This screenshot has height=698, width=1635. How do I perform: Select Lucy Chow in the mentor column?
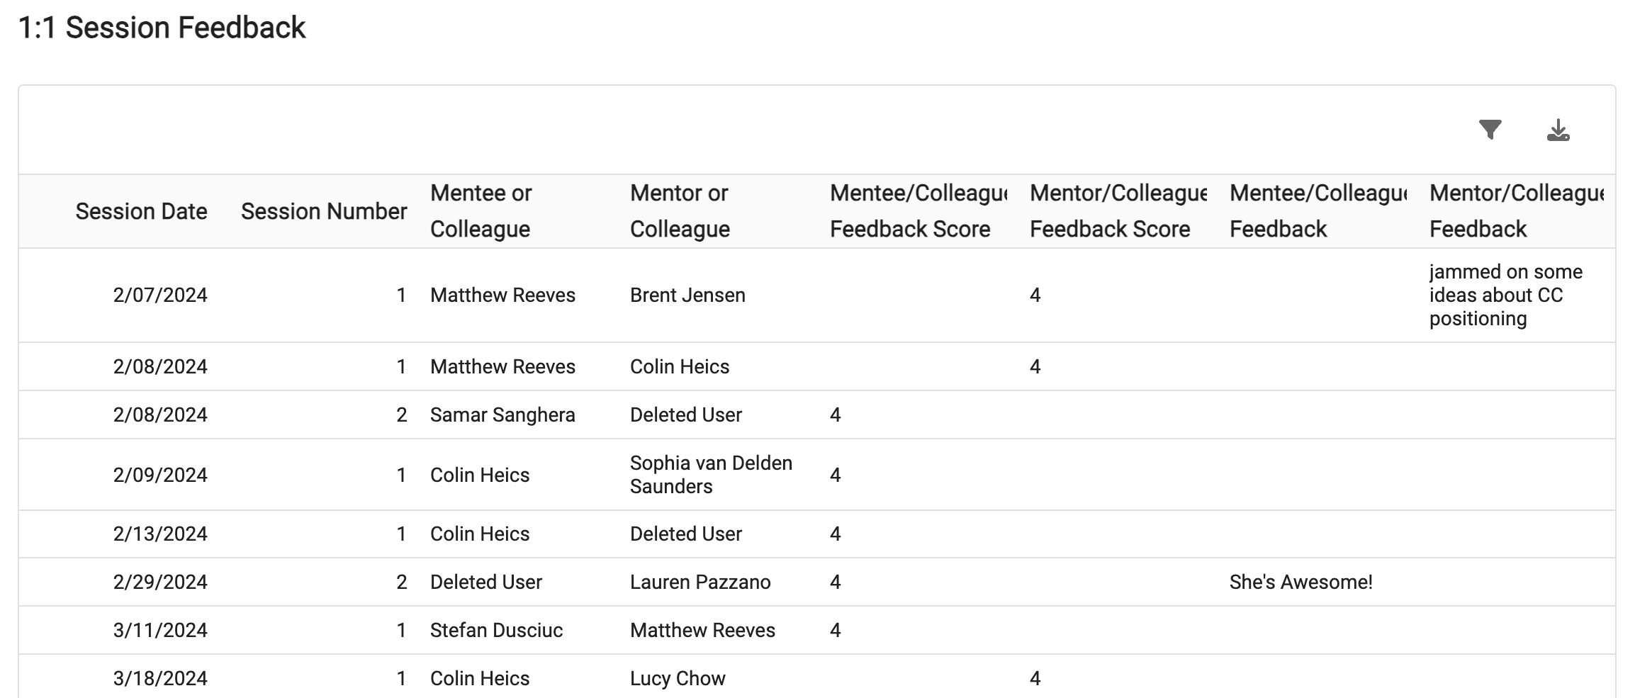pyautogui.click(x=678, y=679)
